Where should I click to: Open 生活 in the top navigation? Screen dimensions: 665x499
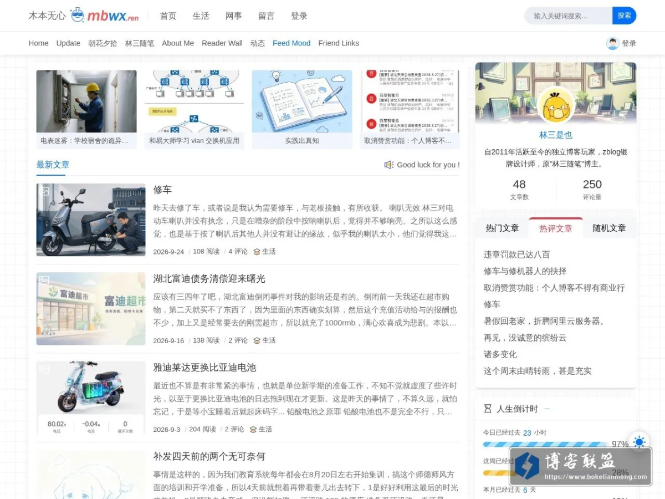tap(201, 16)
